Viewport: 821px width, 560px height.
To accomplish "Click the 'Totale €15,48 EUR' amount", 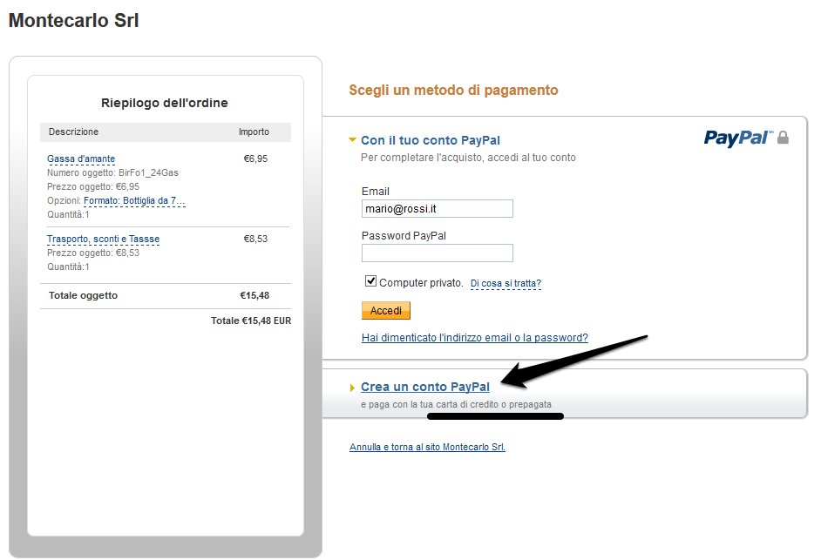I will tap(250, 320).
